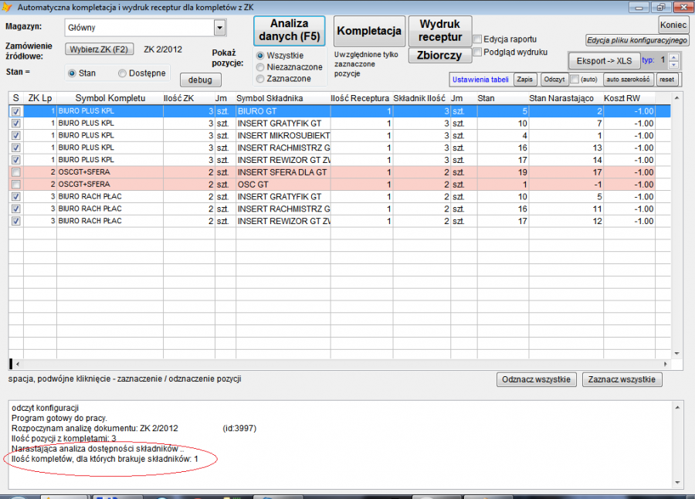The height and width of the screenshot is (499, 695).
Task: Click the Kompletacja button
Action: (369, 31)
